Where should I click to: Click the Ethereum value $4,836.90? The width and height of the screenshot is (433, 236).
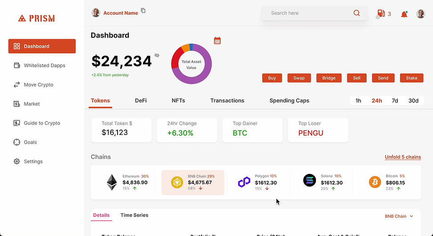[135, 182]
